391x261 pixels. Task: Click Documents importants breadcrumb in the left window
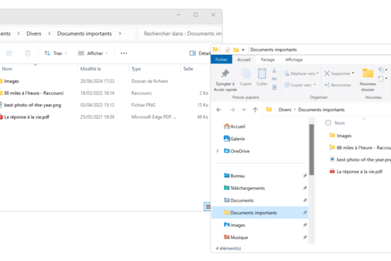(84, 33)
